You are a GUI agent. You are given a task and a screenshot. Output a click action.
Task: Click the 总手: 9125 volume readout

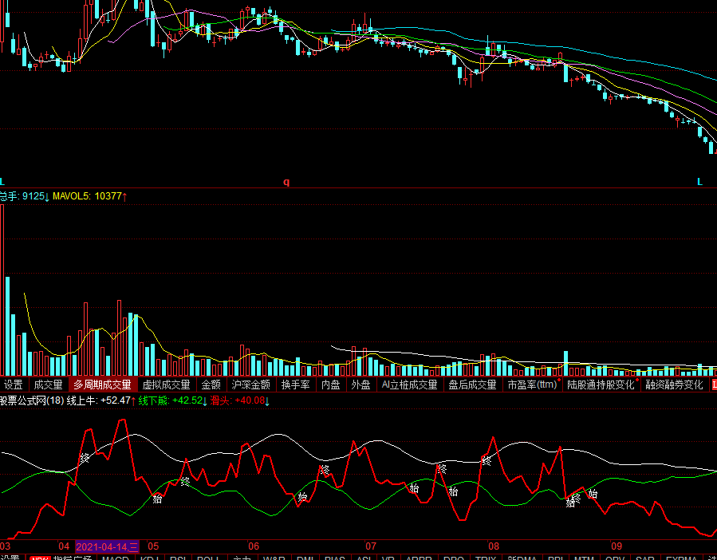[x=24, y=196]
